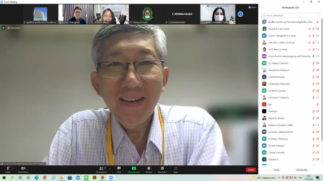Select Sopon Thangphet (Co-host) participant row

click(x=291, y=36)
